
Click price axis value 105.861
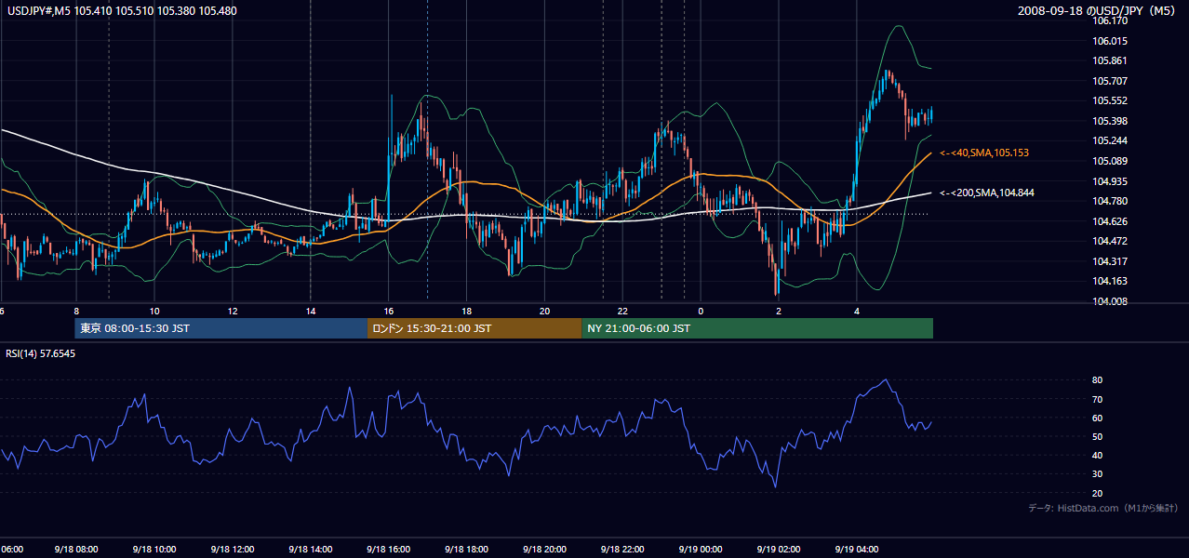coord(1110,60)
